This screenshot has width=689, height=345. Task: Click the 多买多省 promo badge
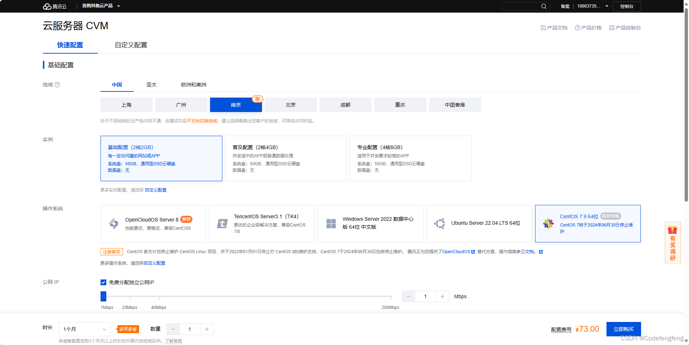pyautogui.click(x=128, y=329)
